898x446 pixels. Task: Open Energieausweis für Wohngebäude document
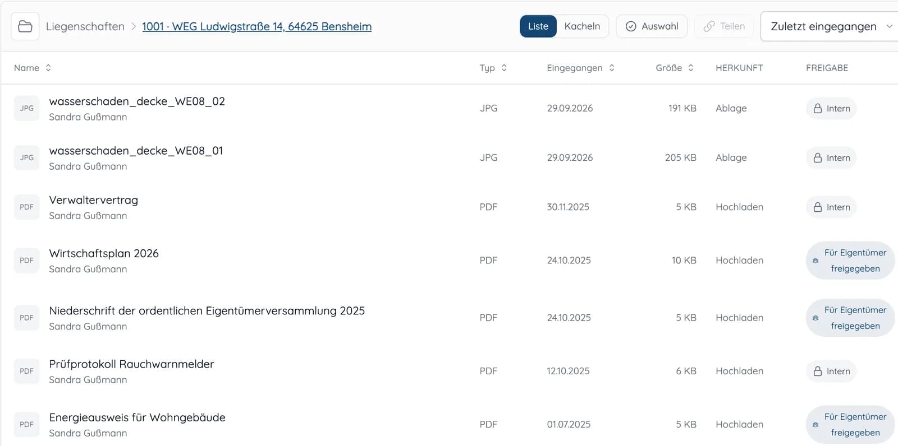point(137,417)
